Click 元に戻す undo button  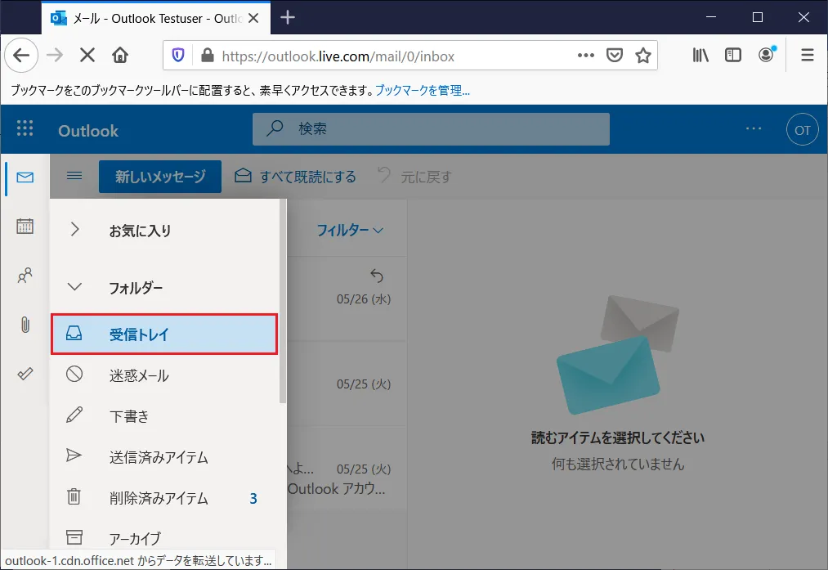pos(415,177)
